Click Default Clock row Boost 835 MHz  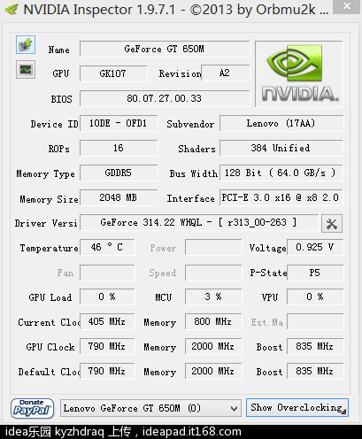point(315,371)
